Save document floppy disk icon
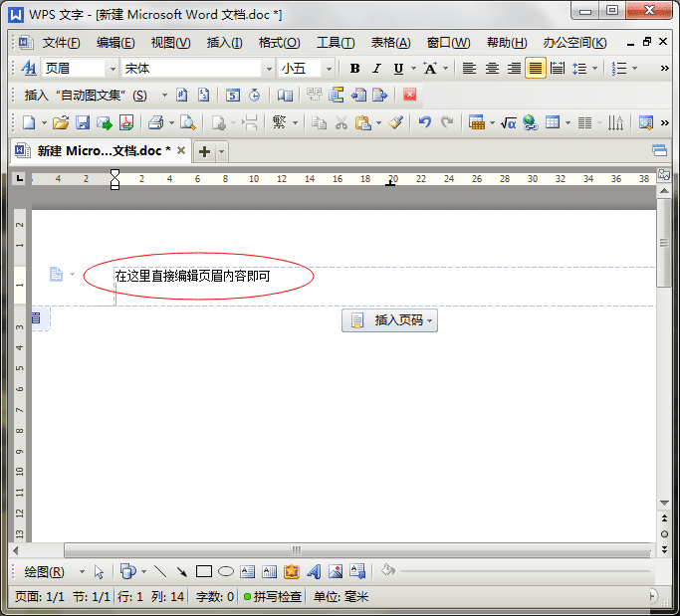The width and height of the screenshot is (680, 616). click(x=83, y=122)
